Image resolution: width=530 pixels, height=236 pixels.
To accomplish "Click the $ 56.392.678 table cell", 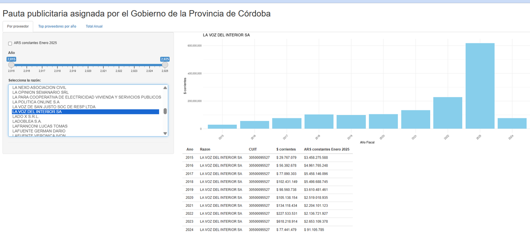I will (287, 166).
